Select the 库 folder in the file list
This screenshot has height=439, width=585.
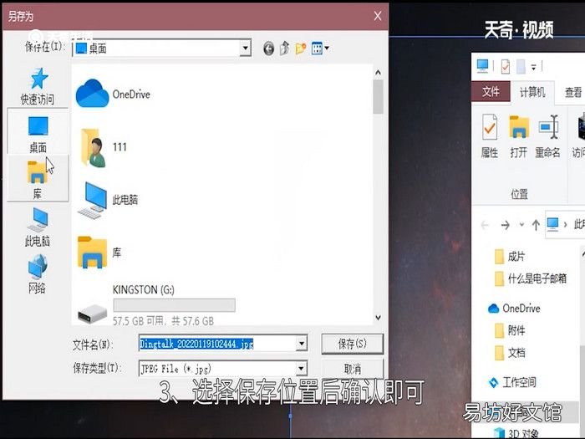point(99,253)
